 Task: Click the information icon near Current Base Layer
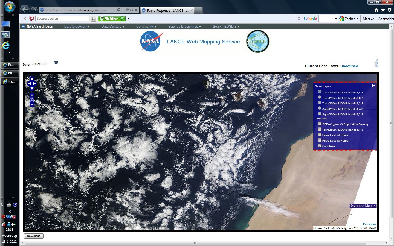377,63
